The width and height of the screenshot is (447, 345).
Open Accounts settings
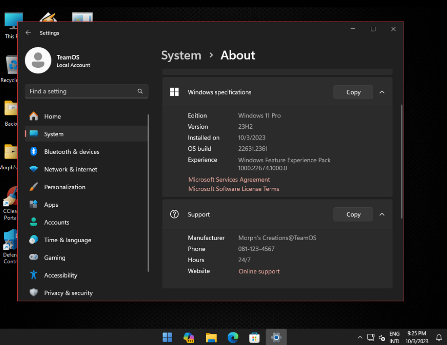click(x=86, y=222)
